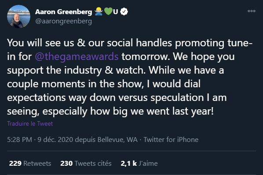This screenshot has height=175, width=263.
Task: Open the @aarongreenberg handle link
Action: click(64, 21)
